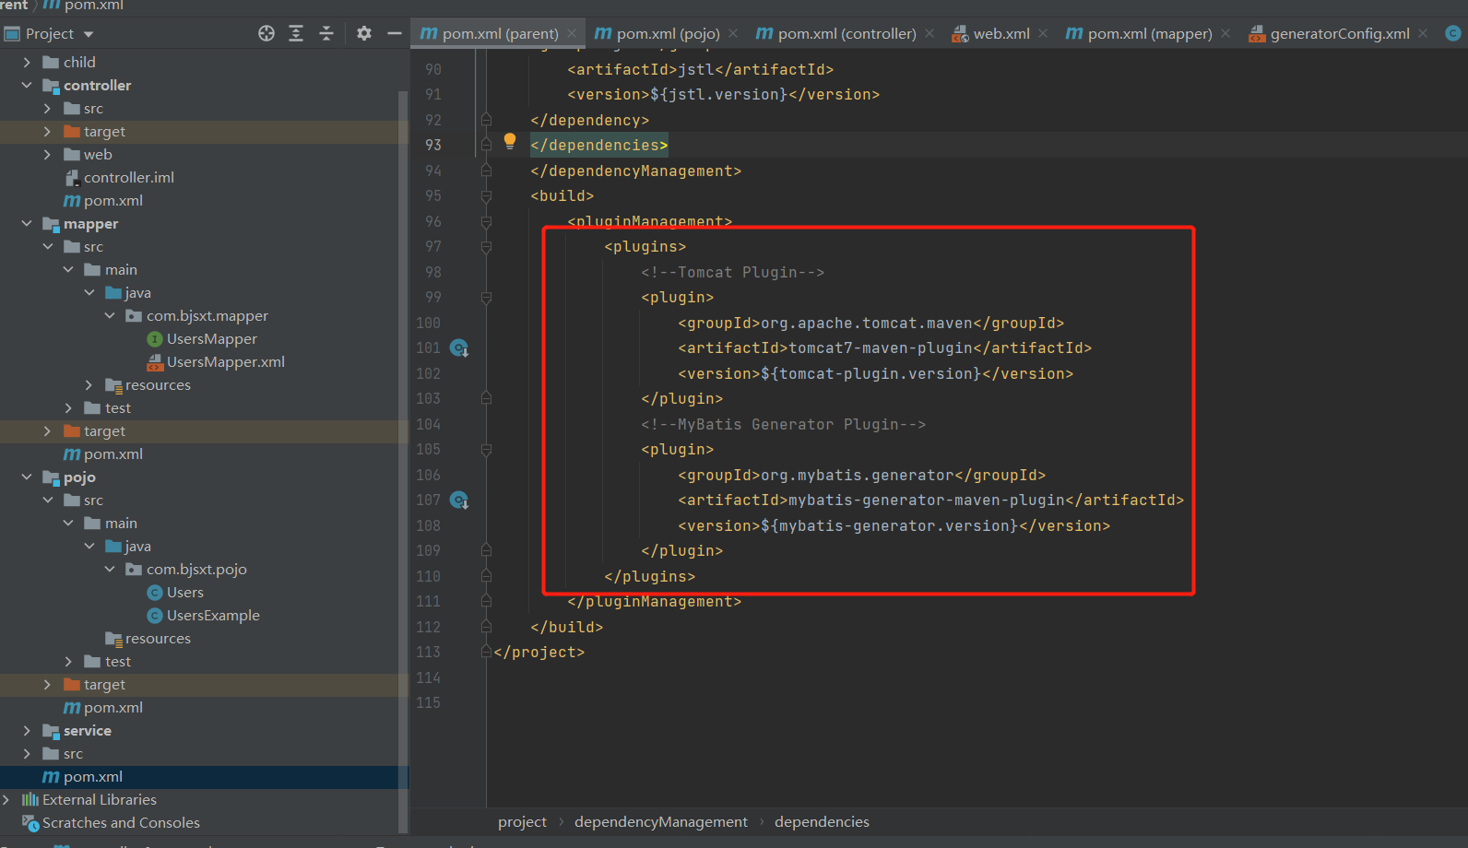Collapse the pojo module

coord(27,477)
